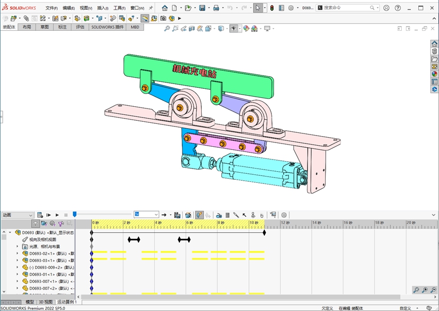Click the Save floppy disk icon
439x311 pixels.
[202, 8]
